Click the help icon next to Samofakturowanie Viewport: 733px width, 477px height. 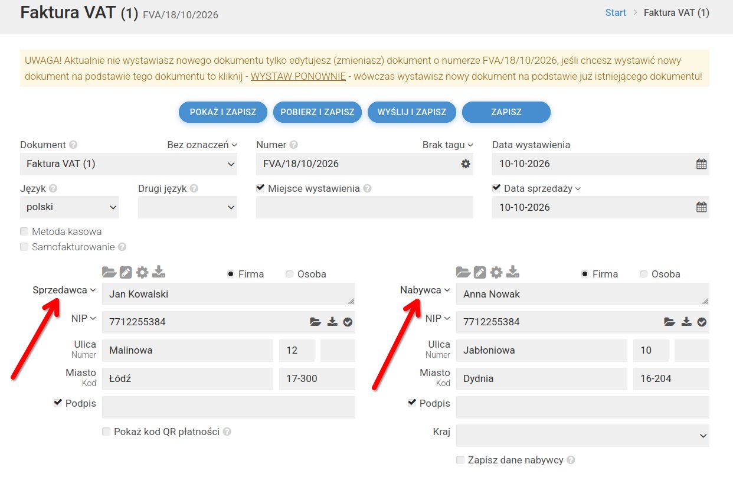tap(122, 247)
